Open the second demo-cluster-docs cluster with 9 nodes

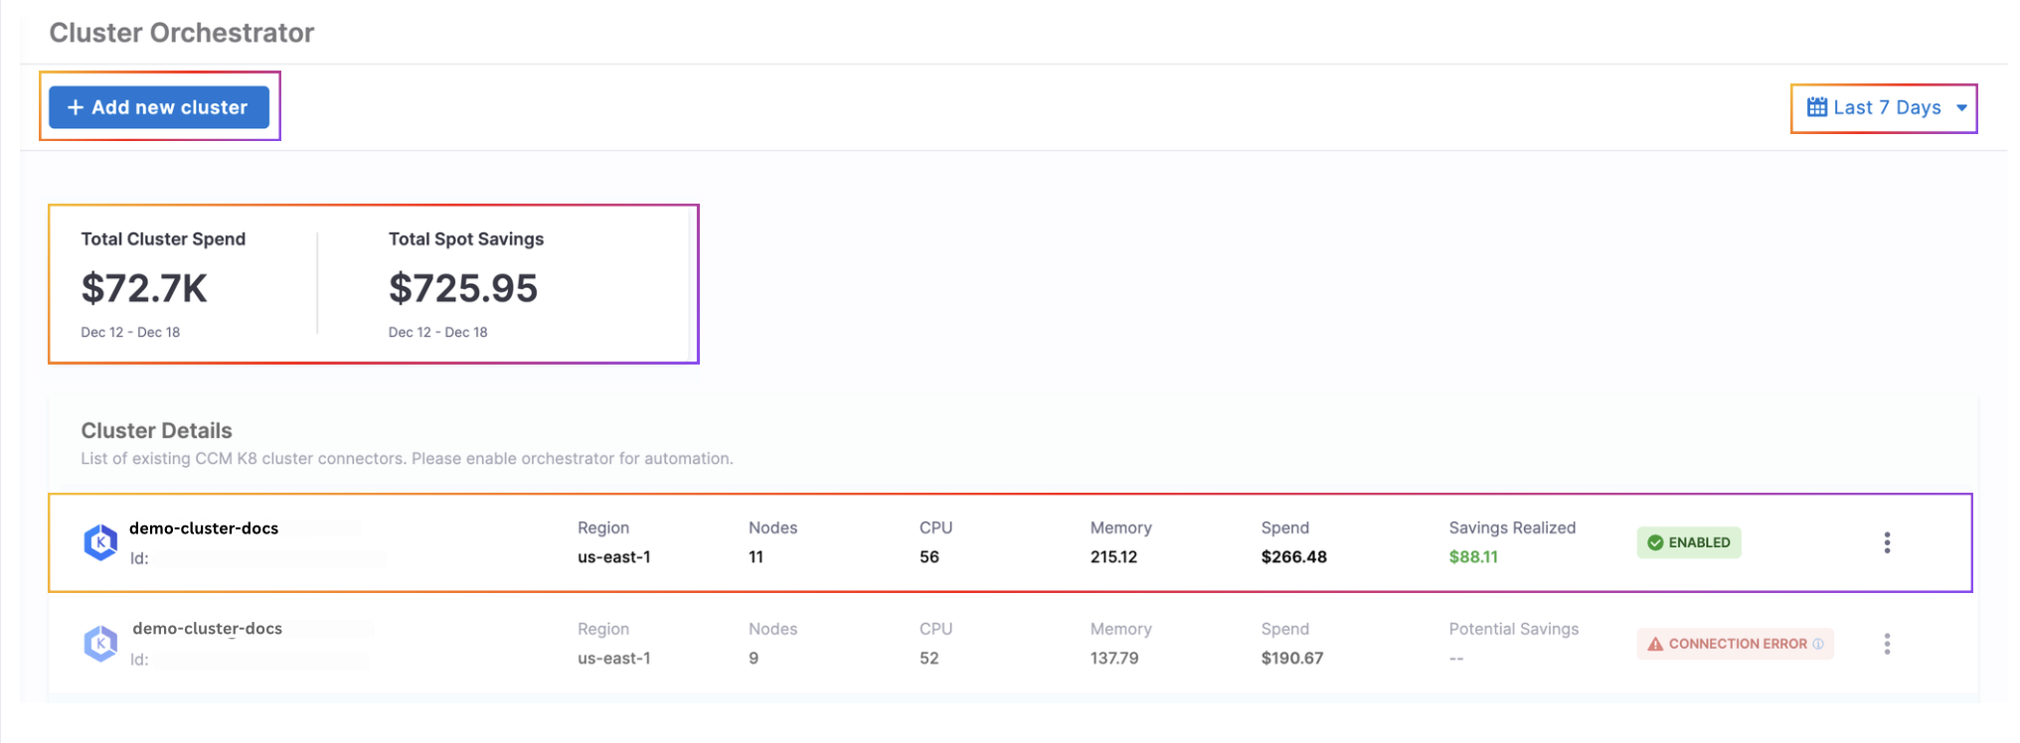(207, 629)
